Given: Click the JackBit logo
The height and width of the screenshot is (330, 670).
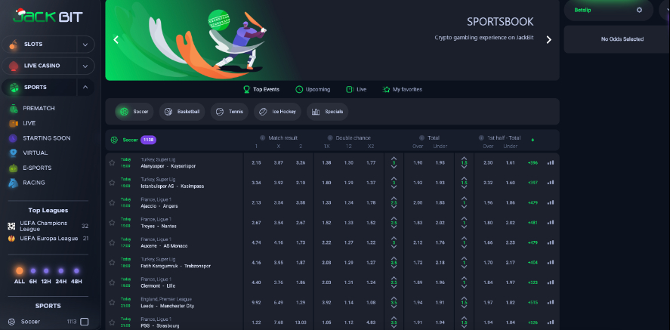Looking at the screenshot, I should (48, 16).
